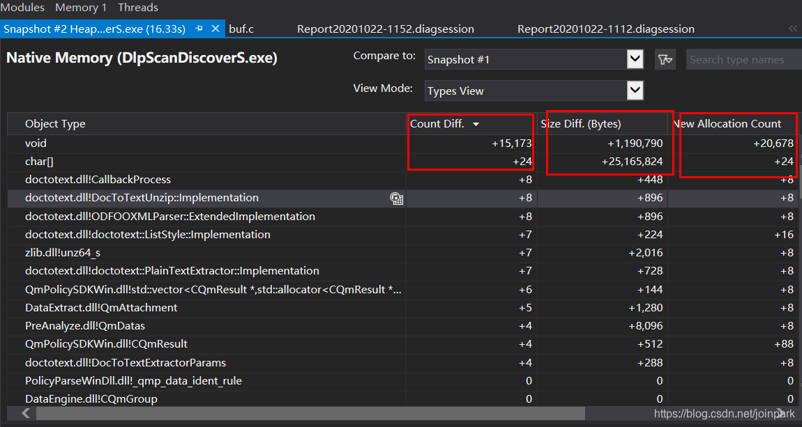Open the buf.c document tab

[241, 29]
